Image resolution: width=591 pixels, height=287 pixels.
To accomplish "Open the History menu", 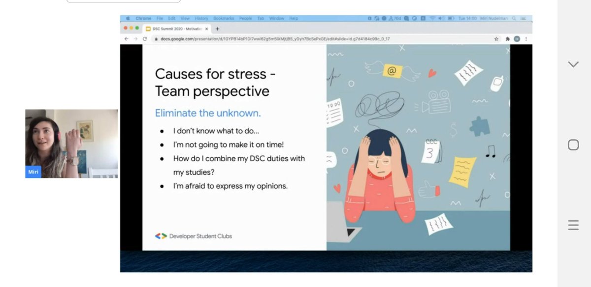I will pos(201,18).
